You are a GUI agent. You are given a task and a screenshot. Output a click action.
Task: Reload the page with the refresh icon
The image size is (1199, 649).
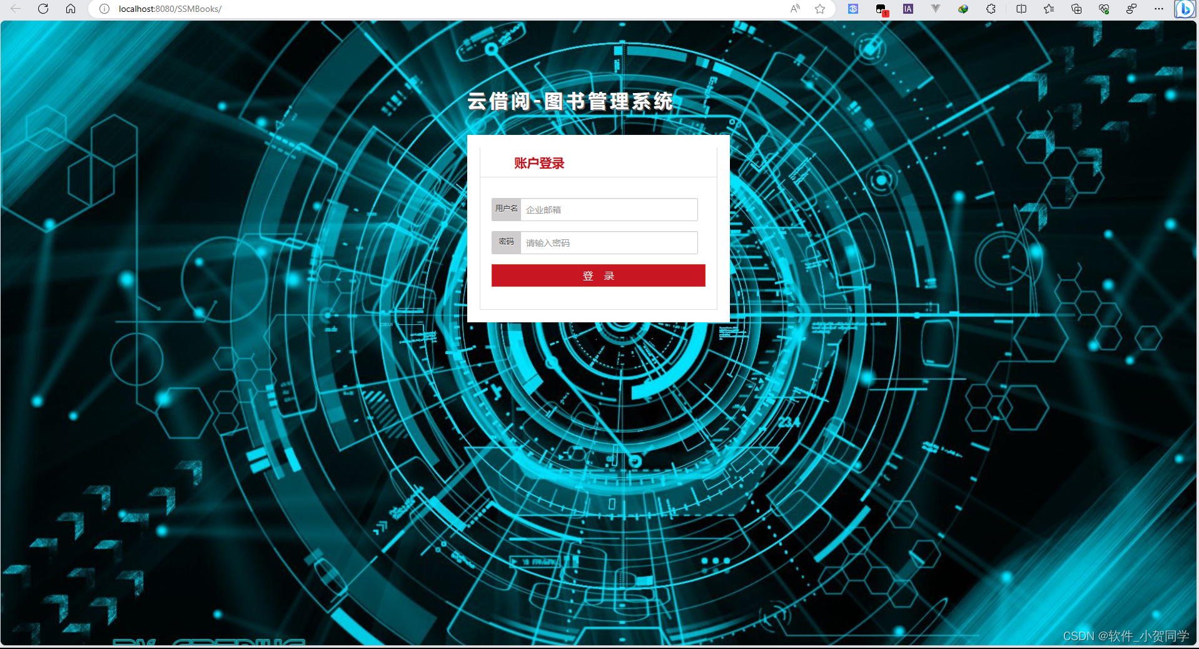43,9
